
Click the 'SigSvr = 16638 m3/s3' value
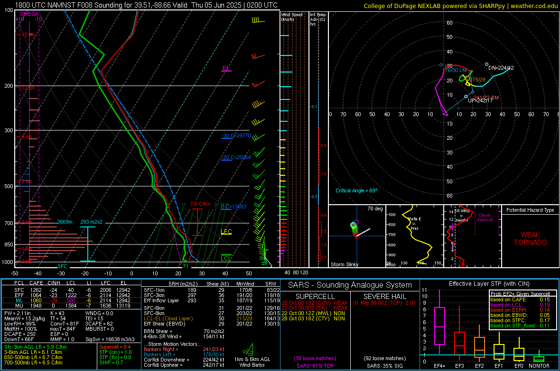tap(110, 339)
